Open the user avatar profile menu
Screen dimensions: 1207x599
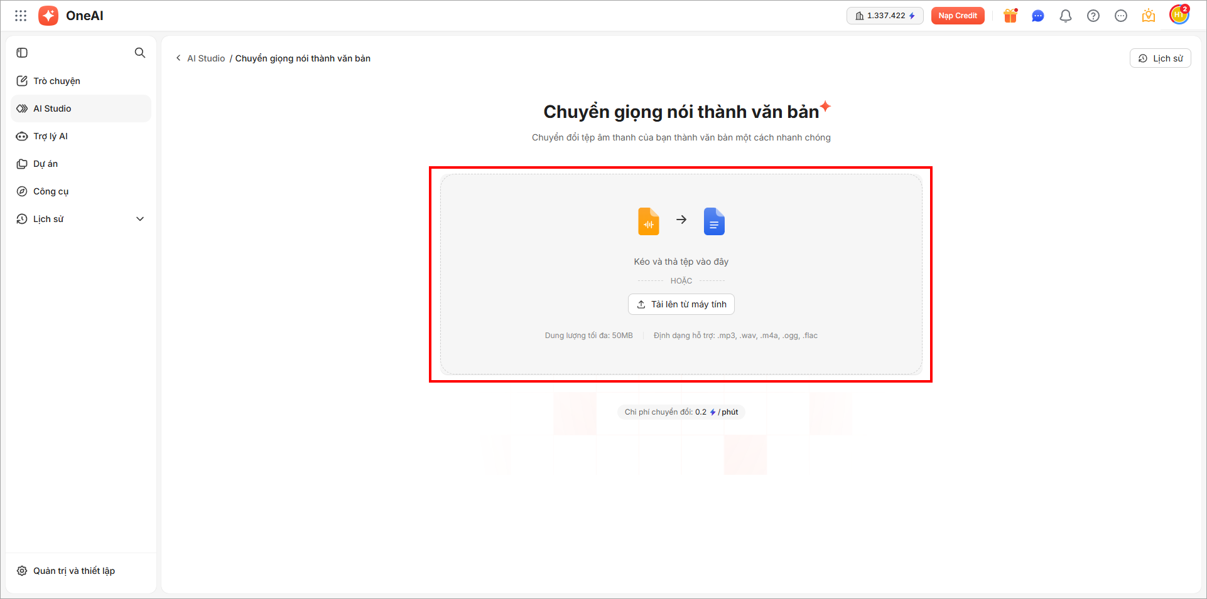(1179, 15)
